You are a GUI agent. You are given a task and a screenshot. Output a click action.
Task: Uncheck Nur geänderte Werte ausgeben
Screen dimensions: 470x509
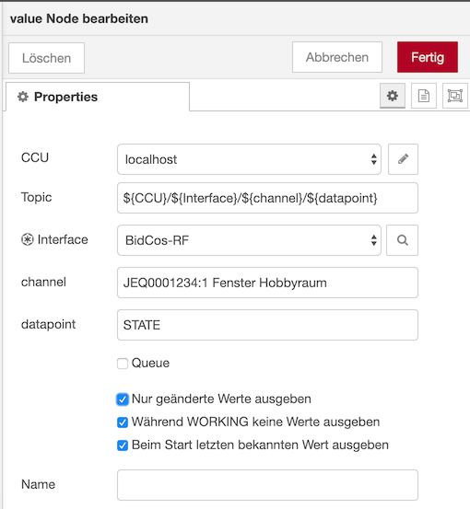(123, 399)
